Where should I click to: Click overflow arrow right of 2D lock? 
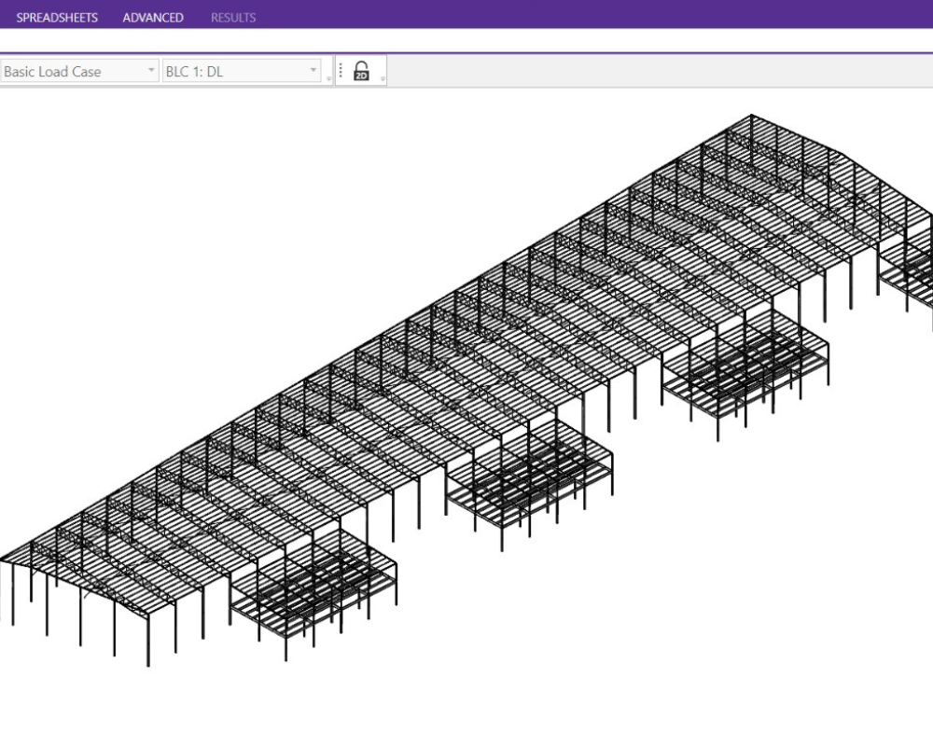coord(383,79)
